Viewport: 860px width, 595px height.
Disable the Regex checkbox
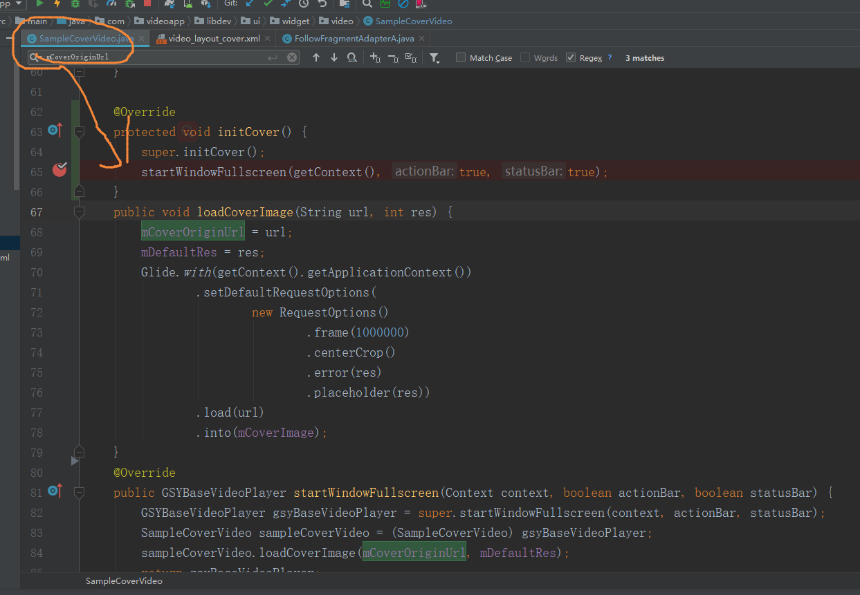(x=571, y=57)
